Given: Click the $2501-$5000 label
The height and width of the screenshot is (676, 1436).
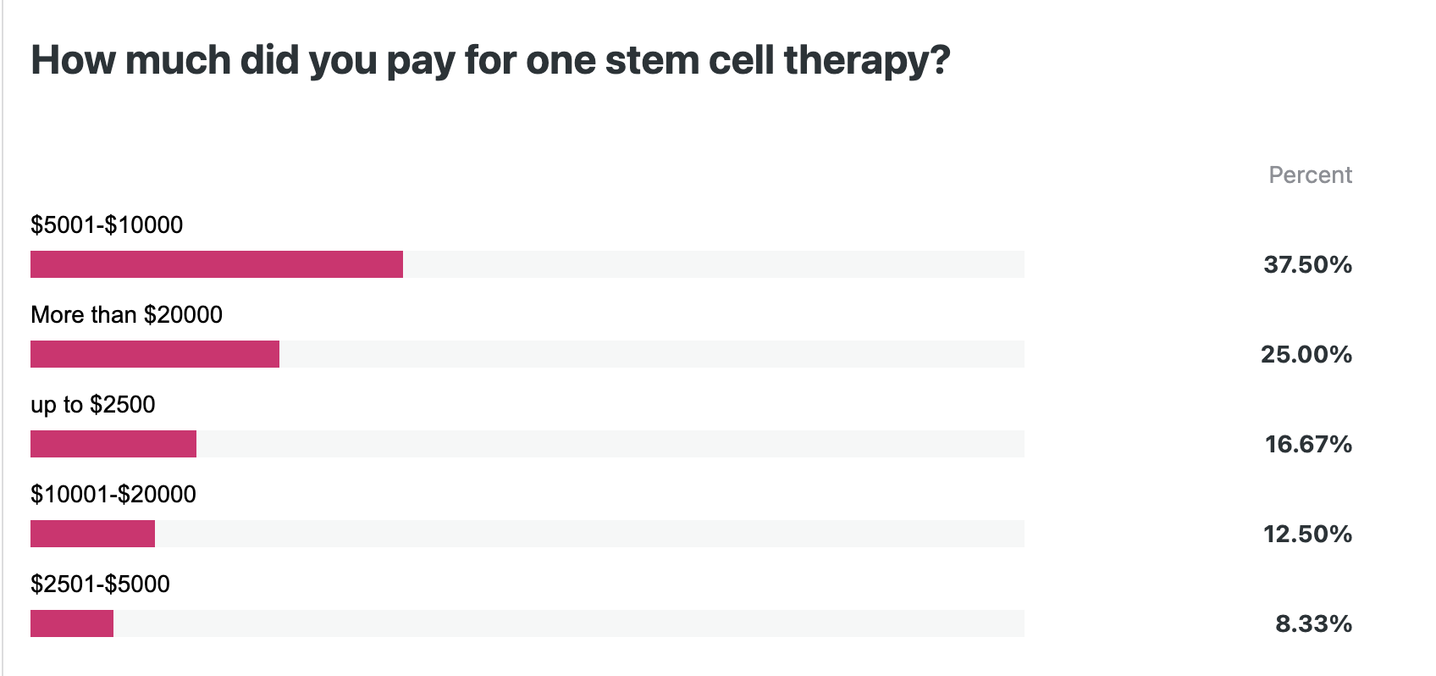Looking at the screenshot, I should (100, 584).
